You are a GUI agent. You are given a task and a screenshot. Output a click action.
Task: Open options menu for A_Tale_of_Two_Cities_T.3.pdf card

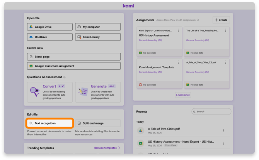[x=225, y=62]
